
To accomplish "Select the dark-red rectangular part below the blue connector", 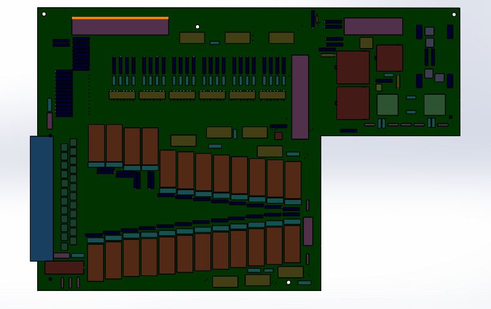I will click(64, 268).
